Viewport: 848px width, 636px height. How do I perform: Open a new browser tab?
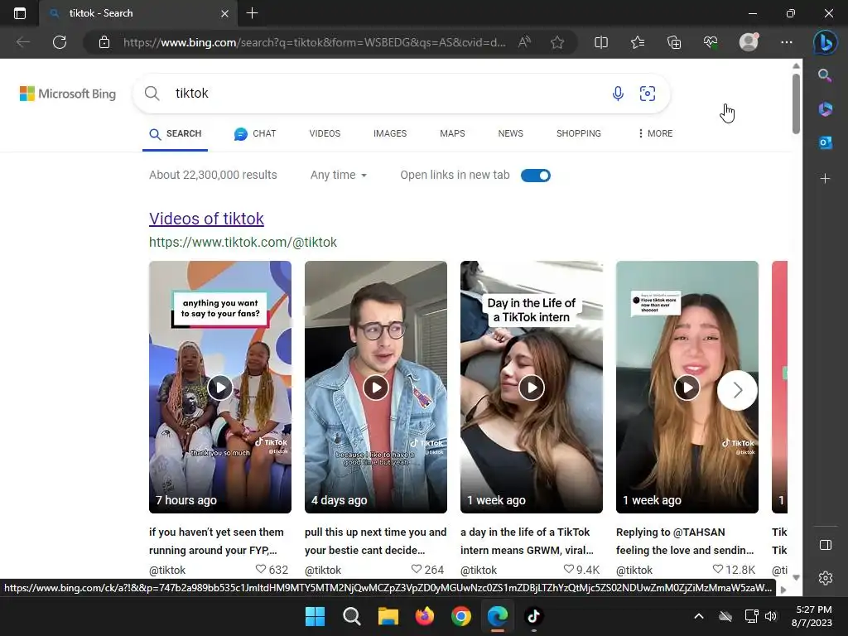click(x=252, y=13)
